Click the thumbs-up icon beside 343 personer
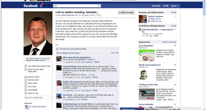The width and height of the screenshot is (207, 110). 58,49
